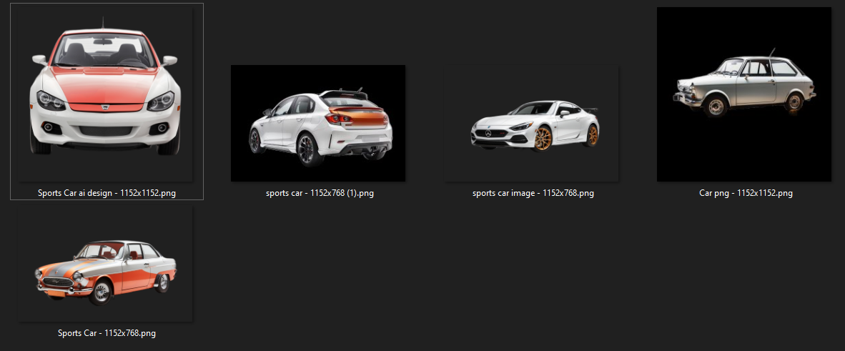Click the rear wing of the Mercedes coupe
This screenshot has width=845, height=351.
589,110
